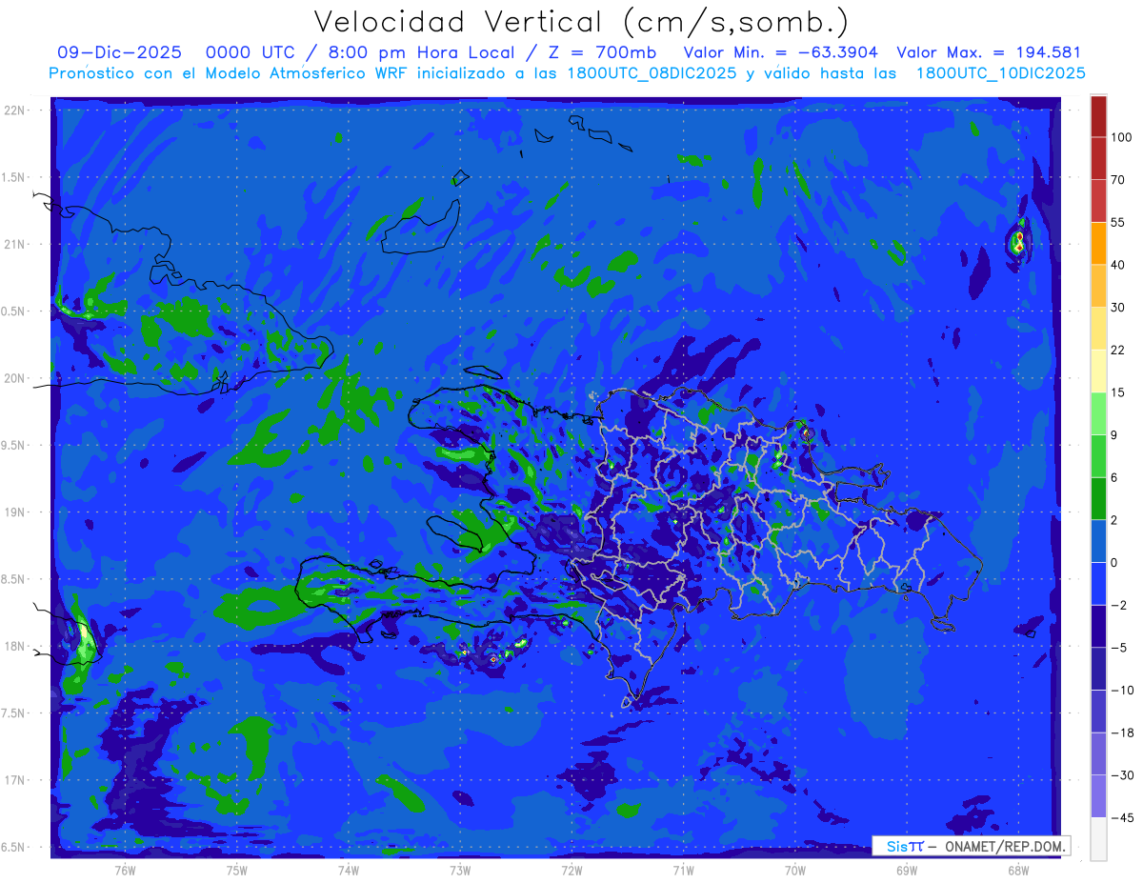
Task: Click the '22' colorbar value
Action: [x=1118, y=350]
